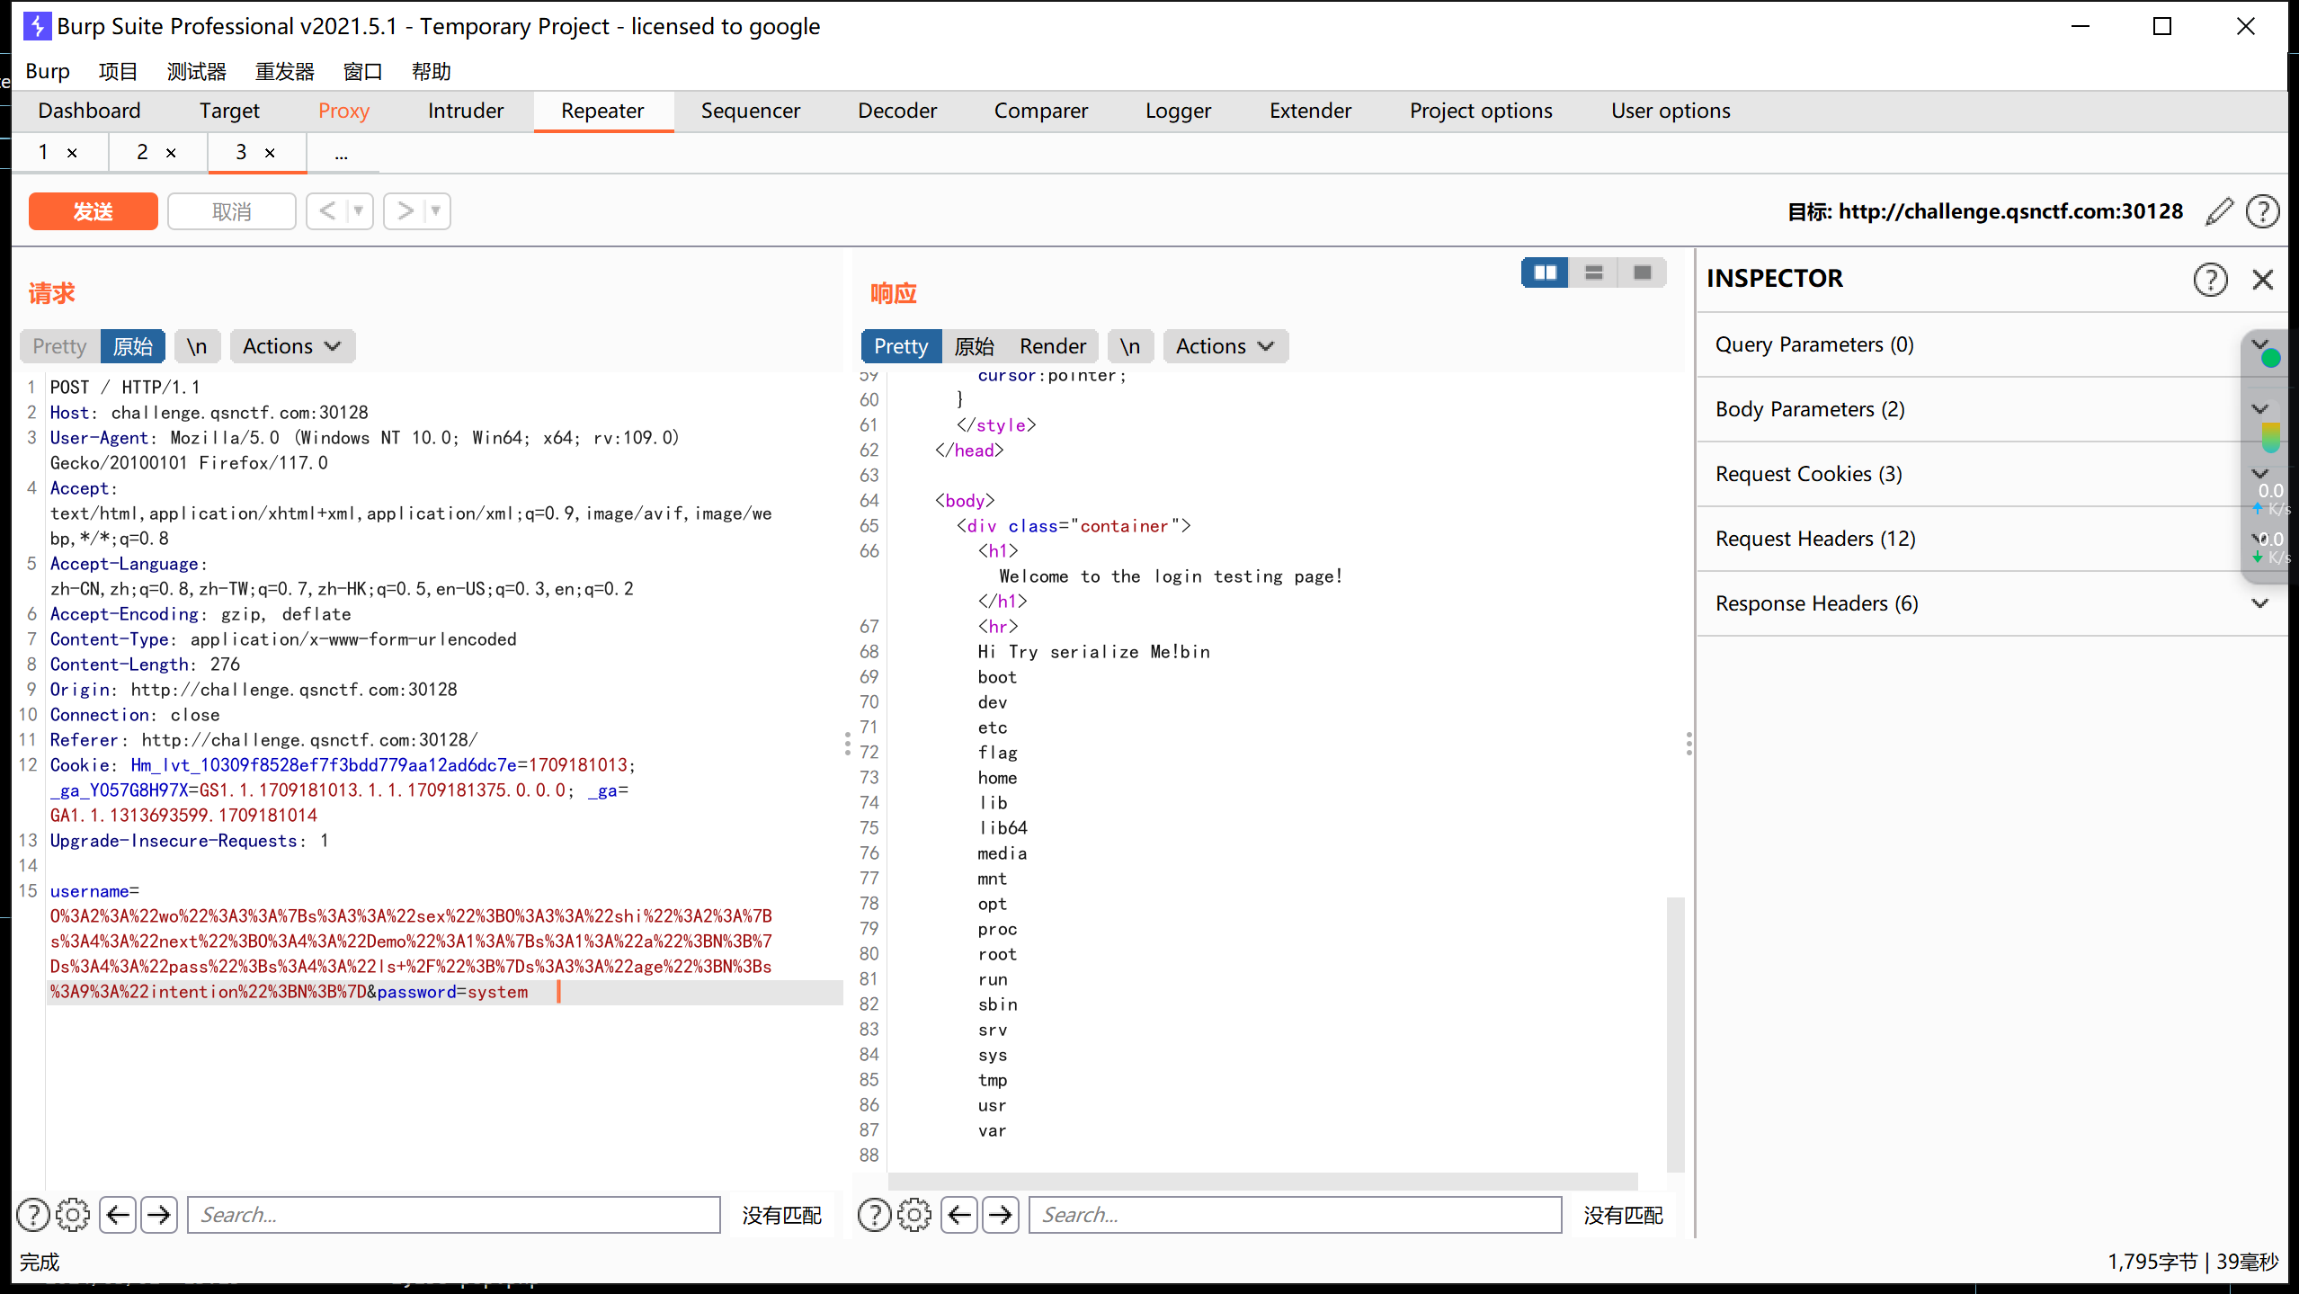Switch to the Proxy tab
The height and width of the screenshot is (1294, 2299).
point(343,111)
